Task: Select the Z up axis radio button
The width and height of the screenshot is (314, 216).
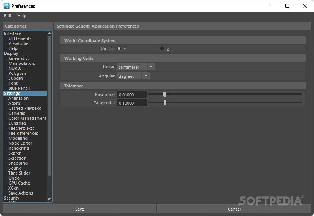Action: [162, 49]
